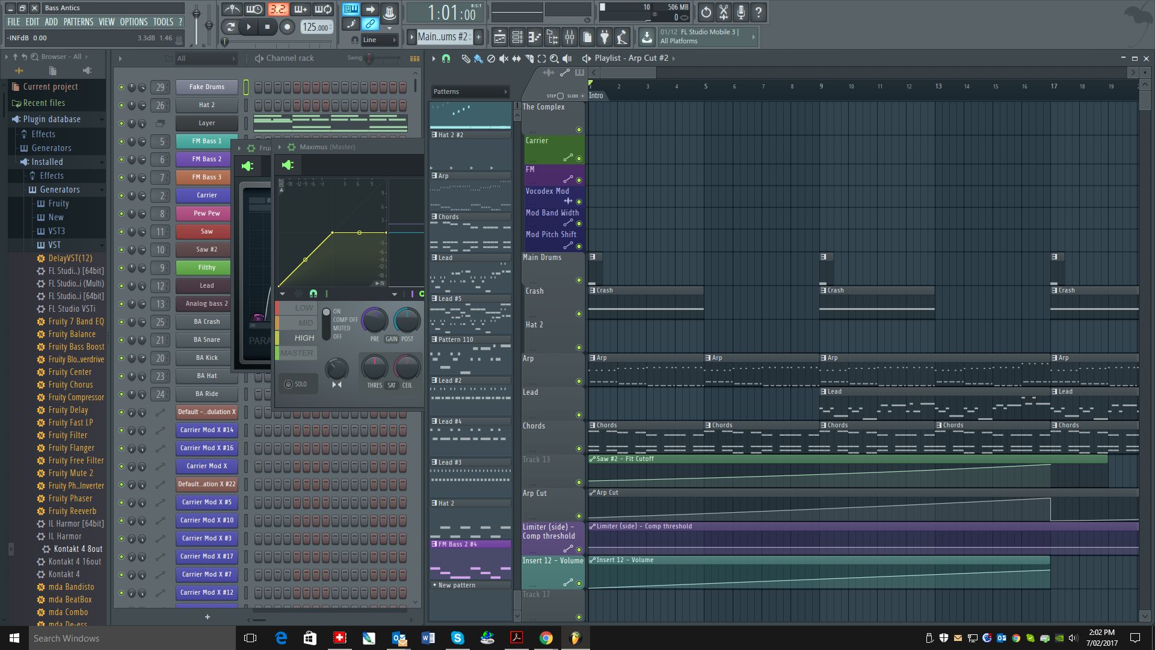
Task: Click the record button in transport
Action: click(x=287, y=26)
